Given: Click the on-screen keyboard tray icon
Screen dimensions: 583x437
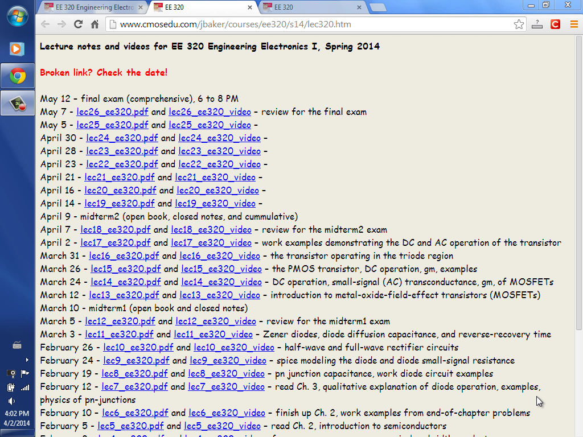Looking at the screenshot, I should pos(17,345).
